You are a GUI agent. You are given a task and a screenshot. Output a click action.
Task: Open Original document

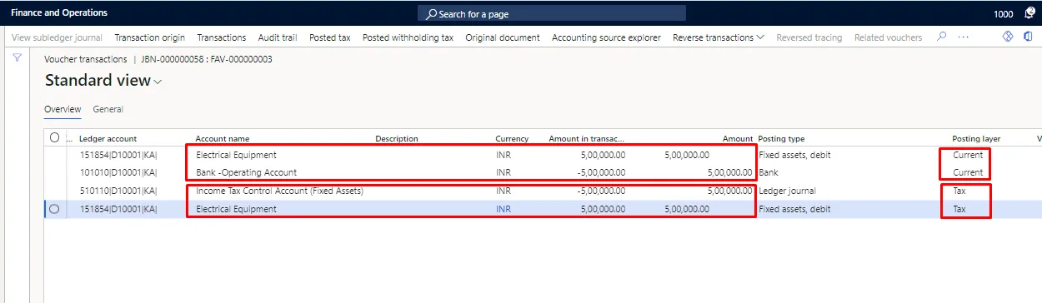coord(503,37)
